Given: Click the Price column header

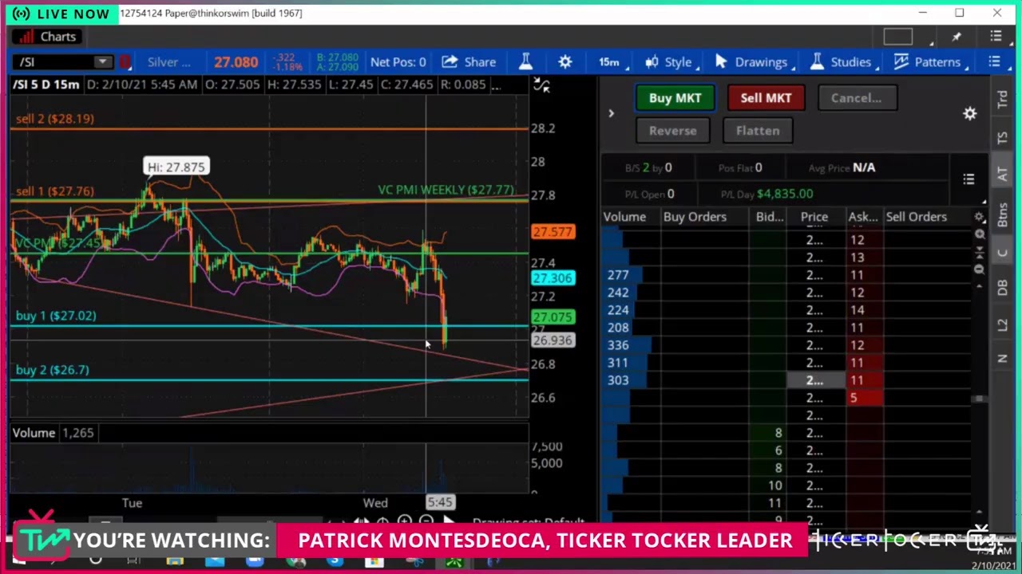Looking at the screenshot, I should click(x=814, y=217).
